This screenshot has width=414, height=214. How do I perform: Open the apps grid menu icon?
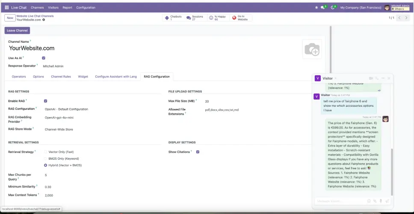[6, 7]
